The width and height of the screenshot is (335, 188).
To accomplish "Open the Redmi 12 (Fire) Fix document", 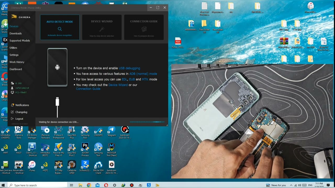I will [323, 44].
